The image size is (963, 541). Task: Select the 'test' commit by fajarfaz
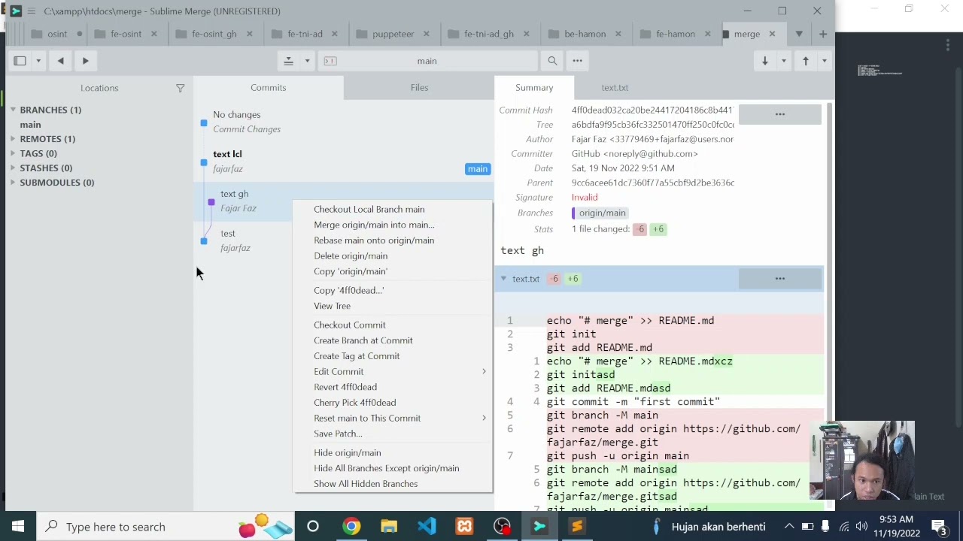coord(243,240)
